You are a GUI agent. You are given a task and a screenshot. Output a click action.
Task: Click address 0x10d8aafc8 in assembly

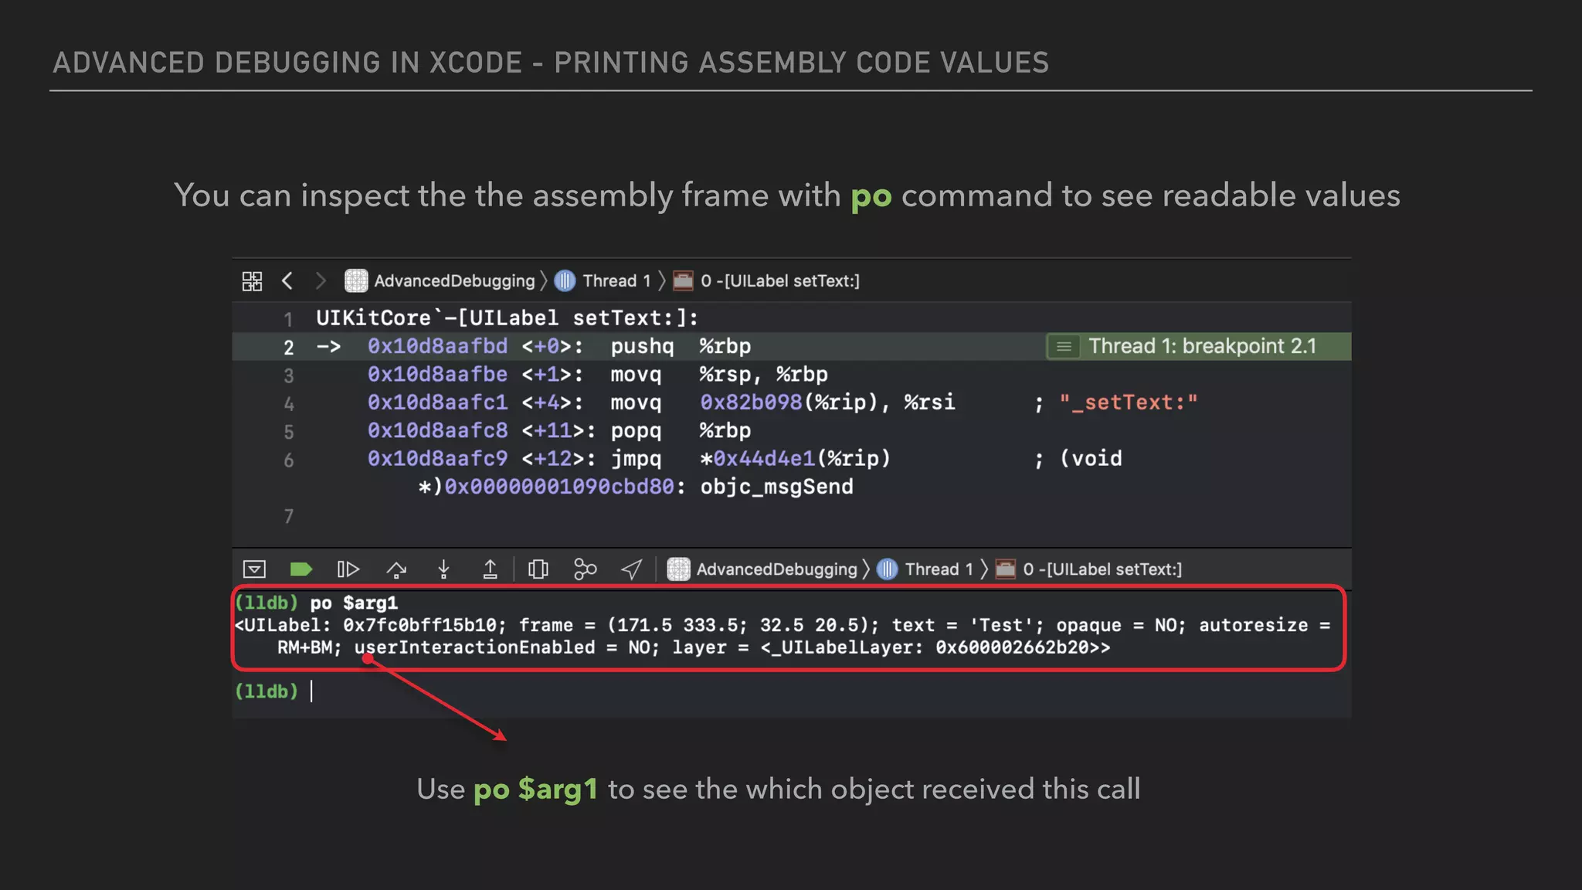(437, 430)
